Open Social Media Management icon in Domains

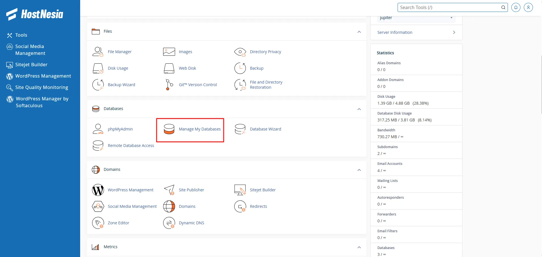98,206
